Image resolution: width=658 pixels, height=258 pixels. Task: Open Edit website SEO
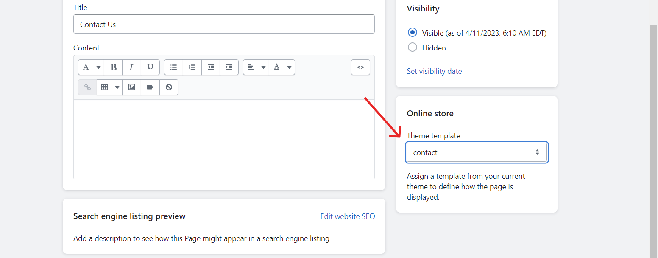point(347,216)
